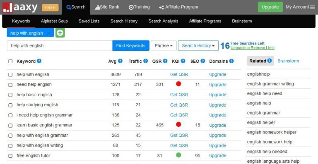Image resolution: width=318 pixels, height=164 pixels.
Task: Click Upgrade link in 'free english tutor' row
Action: [218, 156]
